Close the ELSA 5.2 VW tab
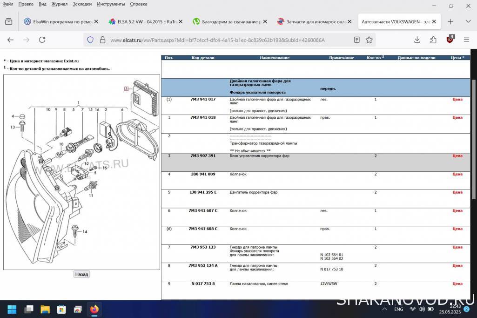The width and height of the screenshot is (477, 318). pyautogui.click(x=181, y=21)
